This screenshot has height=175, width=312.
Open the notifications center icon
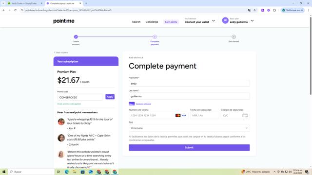point(307,172)
